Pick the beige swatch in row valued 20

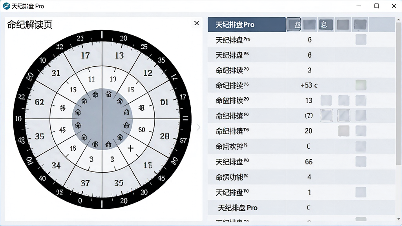pyautogui.click(x=344, y=131)
